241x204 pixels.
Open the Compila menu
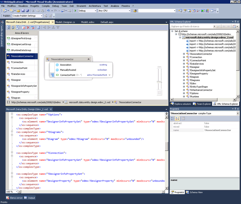pyautogui.click(x=45, y=6)
